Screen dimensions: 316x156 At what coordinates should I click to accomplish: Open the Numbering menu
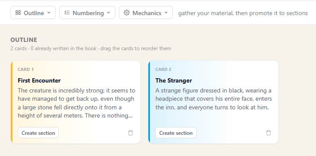coord(87,13)
